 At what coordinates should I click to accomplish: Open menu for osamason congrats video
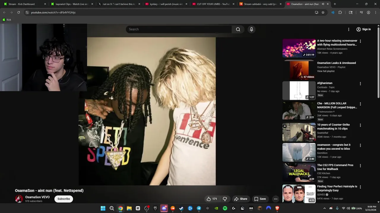pyautogui.click(x=360, y=145)
